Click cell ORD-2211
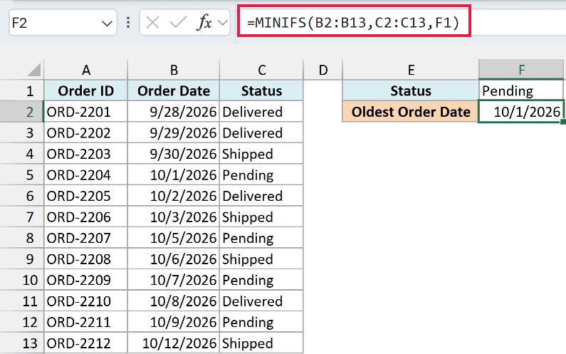Image resolution: width=566 pixels, height=354 pixels. tap(85, 322)
